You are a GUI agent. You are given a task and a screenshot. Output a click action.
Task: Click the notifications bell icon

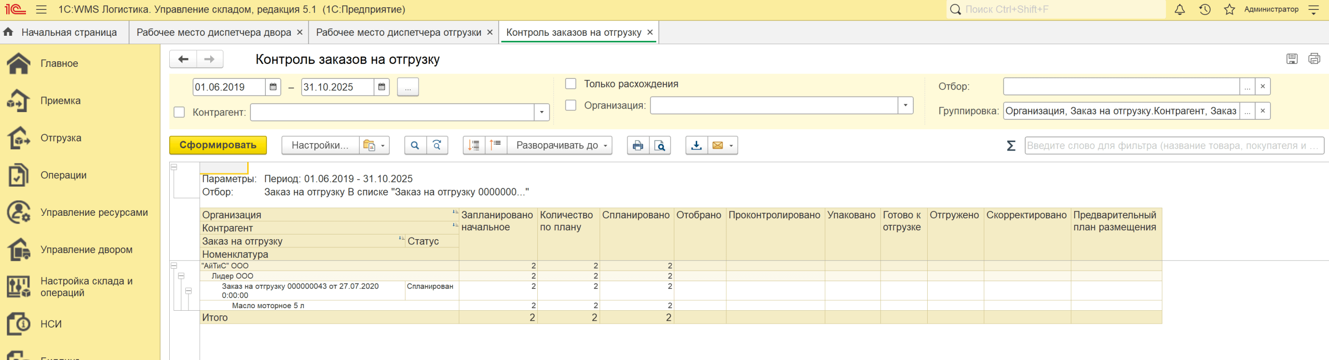(x=1179, y=9)
